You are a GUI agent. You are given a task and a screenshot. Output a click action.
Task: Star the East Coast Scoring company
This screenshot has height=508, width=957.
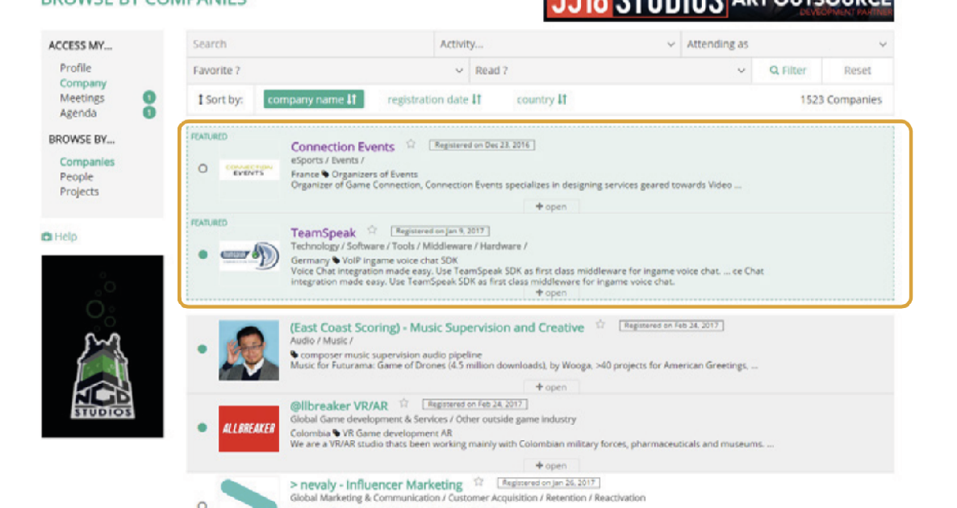pyautogui.click(x=600, y=324)
